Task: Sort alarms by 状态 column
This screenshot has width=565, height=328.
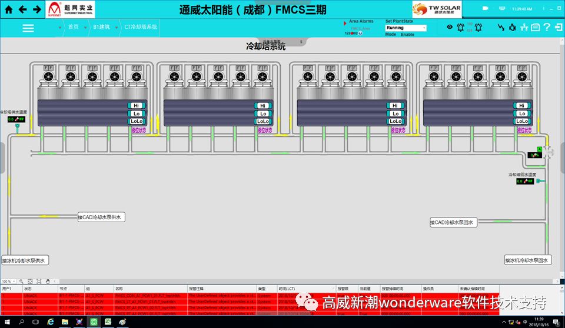Action: tap(40, 289)
